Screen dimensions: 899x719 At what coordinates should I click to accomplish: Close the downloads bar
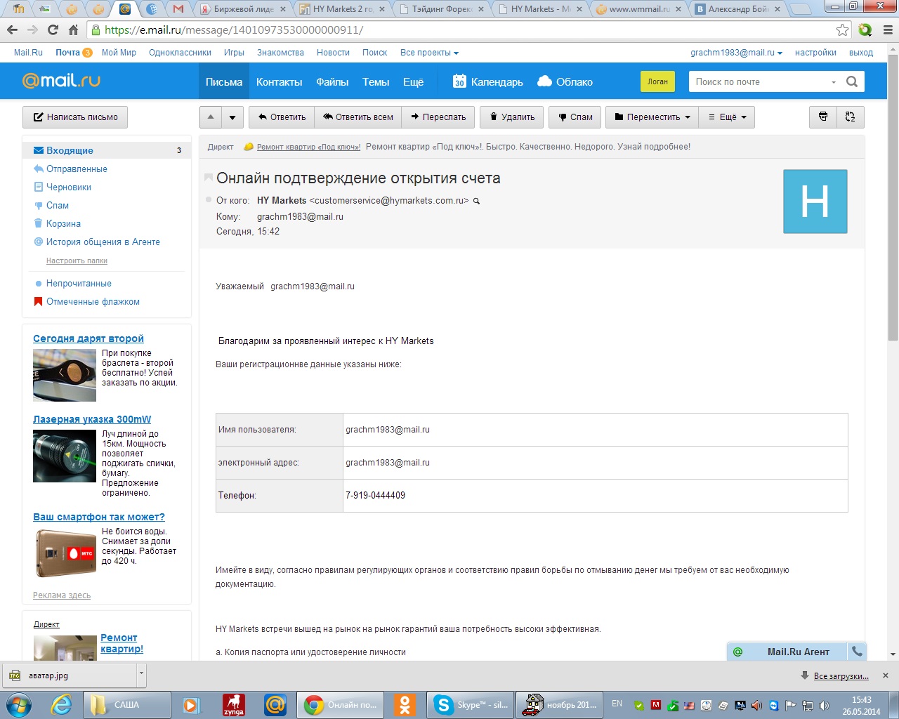coord(886,675)
